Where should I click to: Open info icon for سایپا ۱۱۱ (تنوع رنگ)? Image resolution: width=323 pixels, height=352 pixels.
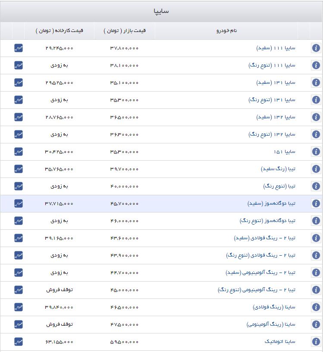coord(316,65)
